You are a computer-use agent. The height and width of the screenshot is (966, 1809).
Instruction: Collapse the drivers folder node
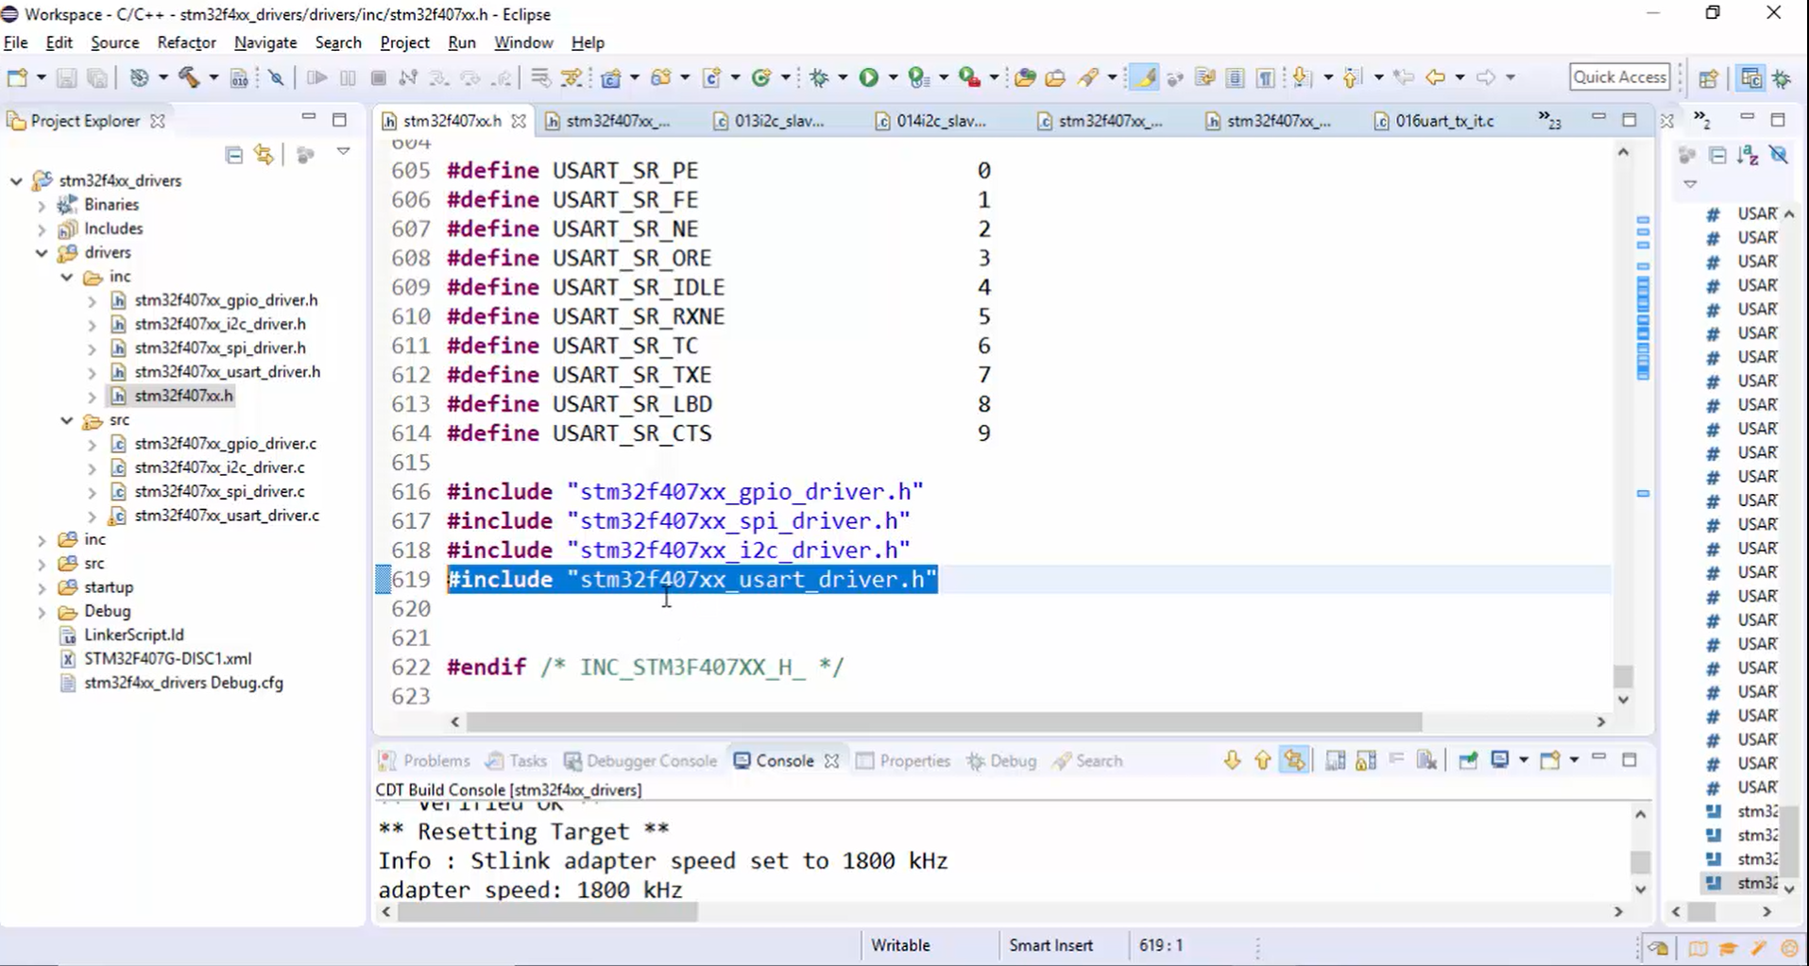point(42,253)
